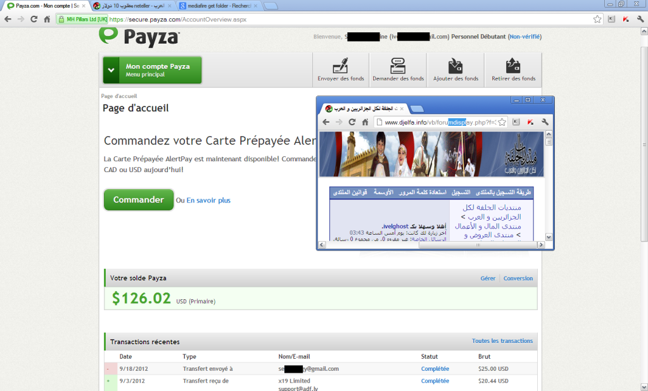Close the Payza.com browser tab
The height and width of the screenshot is (391, 648).
[x=84, y=6]
